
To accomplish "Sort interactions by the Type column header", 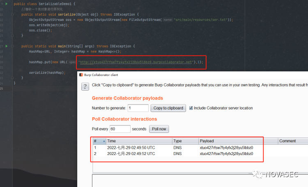I will (x=185, y=141).
